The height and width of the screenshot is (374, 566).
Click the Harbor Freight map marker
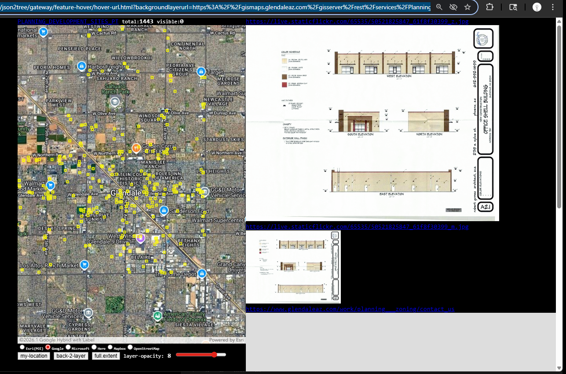81,66
